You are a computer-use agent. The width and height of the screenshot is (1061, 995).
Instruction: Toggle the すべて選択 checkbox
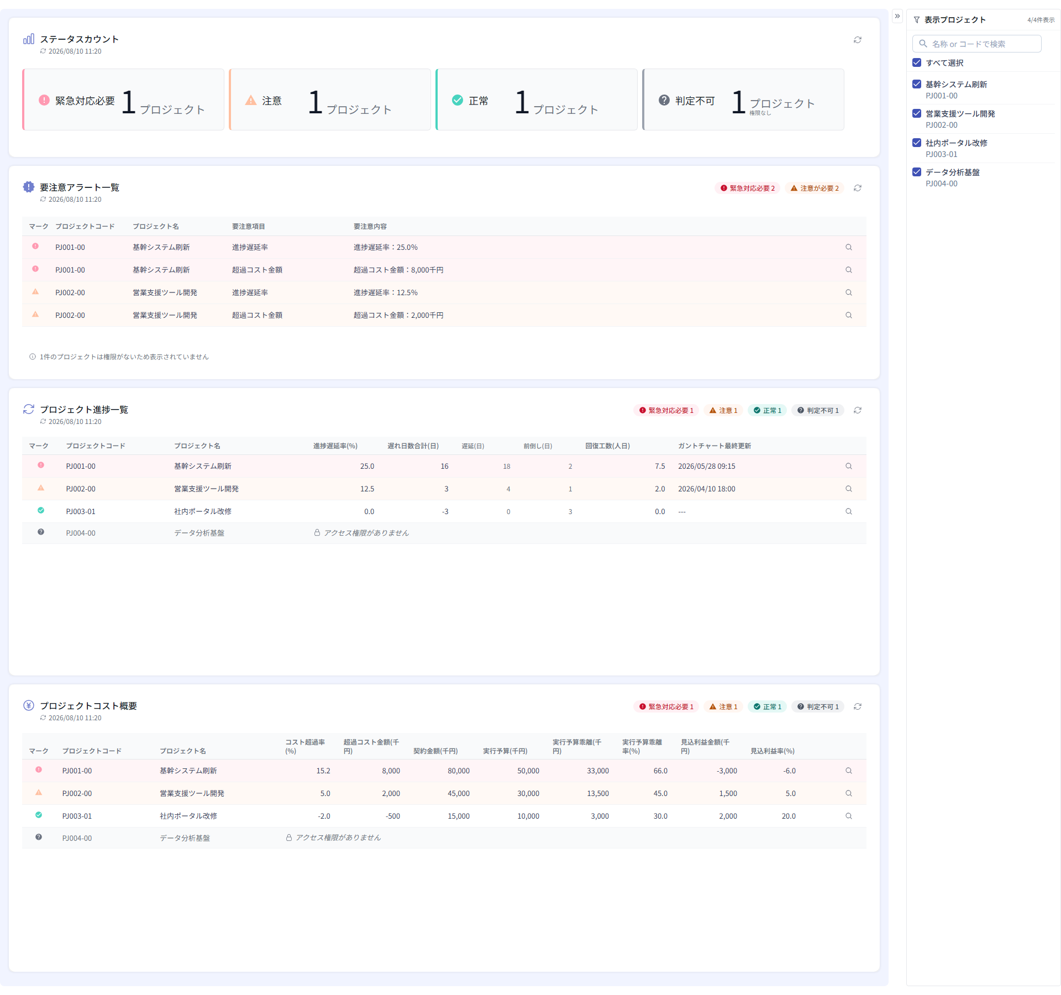point(917,62)
